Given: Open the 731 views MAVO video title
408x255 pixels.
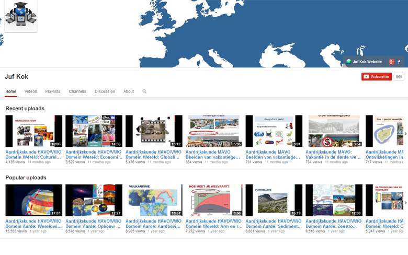Looking at the screenshot, I should pyautogui.click(x=273, y=154).
